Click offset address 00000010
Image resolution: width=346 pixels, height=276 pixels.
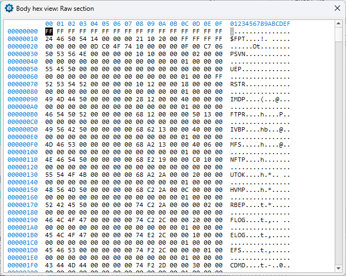[23, 39]
